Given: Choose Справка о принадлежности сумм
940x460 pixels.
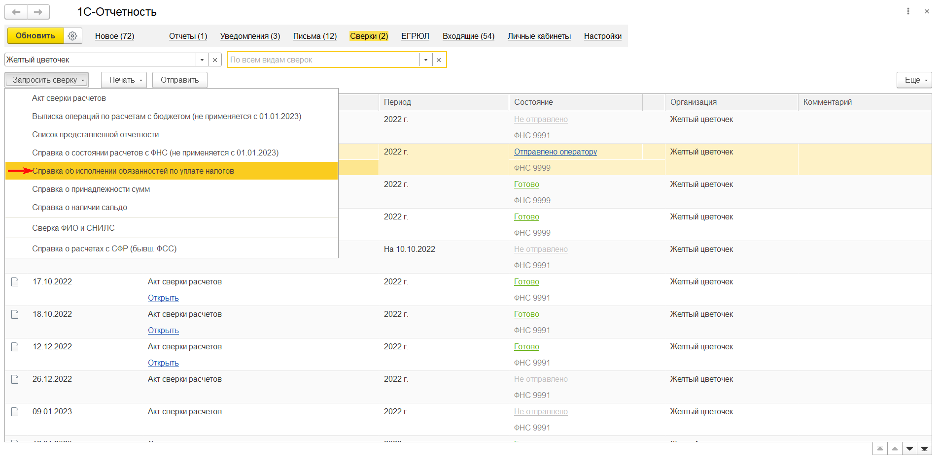Looking at the screenshot, I should pos(172,189).
